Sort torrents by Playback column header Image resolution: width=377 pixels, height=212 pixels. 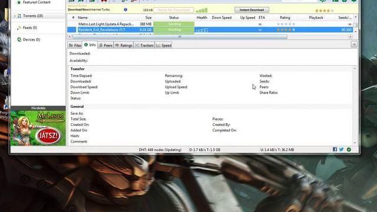pos(316,18)
